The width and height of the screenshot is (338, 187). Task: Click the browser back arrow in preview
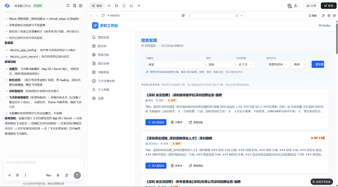tap(91, 16)
